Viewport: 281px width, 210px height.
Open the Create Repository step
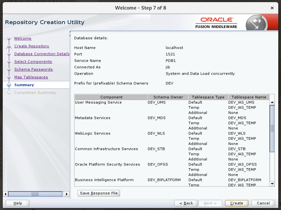[32, 46]
